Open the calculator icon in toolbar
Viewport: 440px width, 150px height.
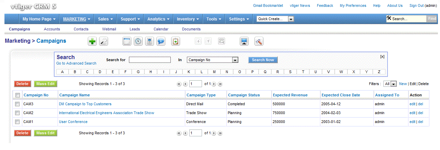149,41
